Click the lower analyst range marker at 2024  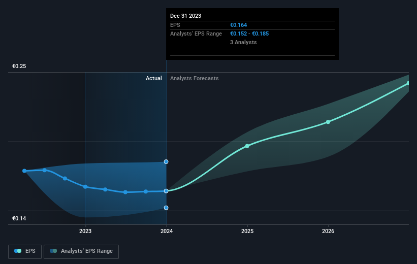click(x=166, y=208)
